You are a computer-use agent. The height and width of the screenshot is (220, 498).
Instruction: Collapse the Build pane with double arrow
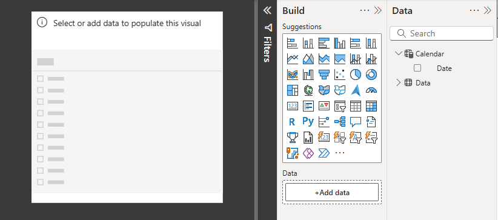point(377,10)
